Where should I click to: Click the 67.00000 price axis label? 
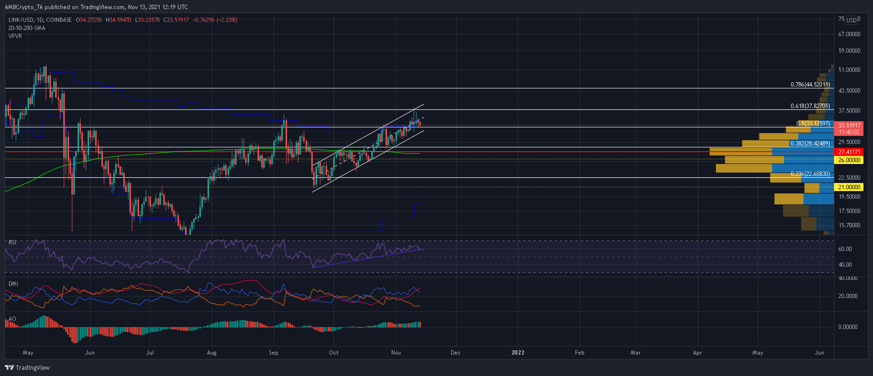click(849, 34)
